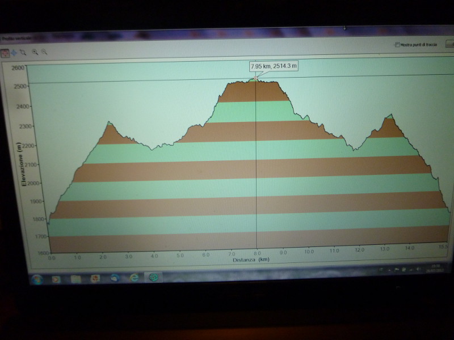
Task: Open the Windows Start menu
Action: tap(37, 278)
